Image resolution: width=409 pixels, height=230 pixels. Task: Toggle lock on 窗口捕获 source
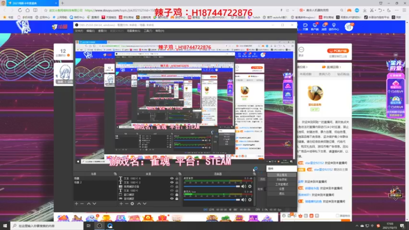point(177,195)
